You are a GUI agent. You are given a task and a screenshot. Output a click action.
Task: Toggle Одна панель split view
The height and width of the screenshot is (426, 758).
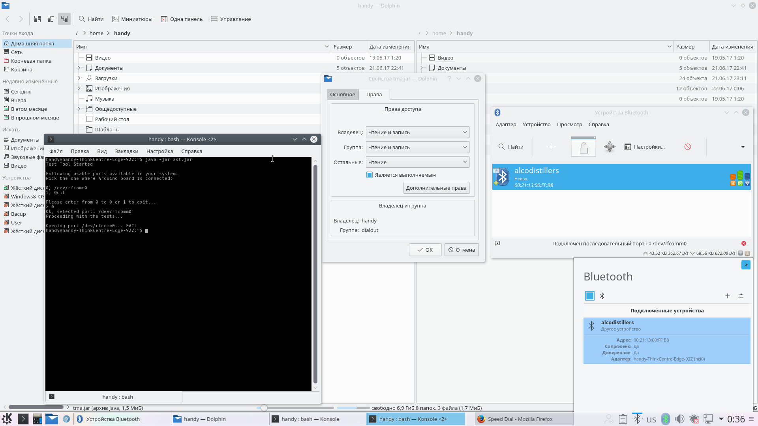[182, 19]
